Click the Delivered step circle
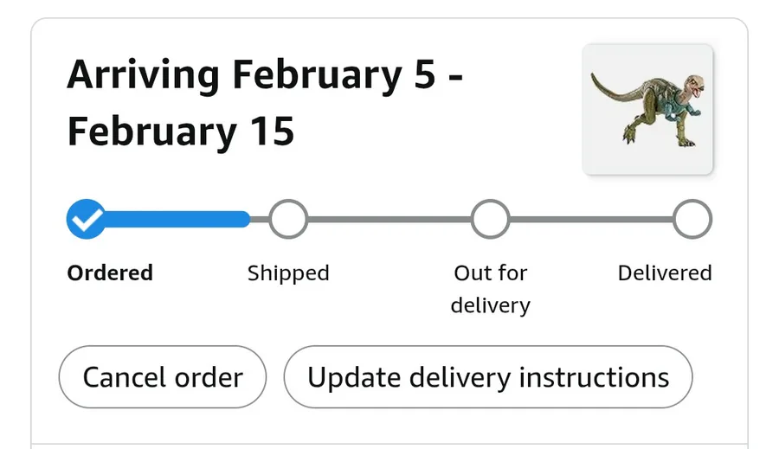 tap(692, 220)
